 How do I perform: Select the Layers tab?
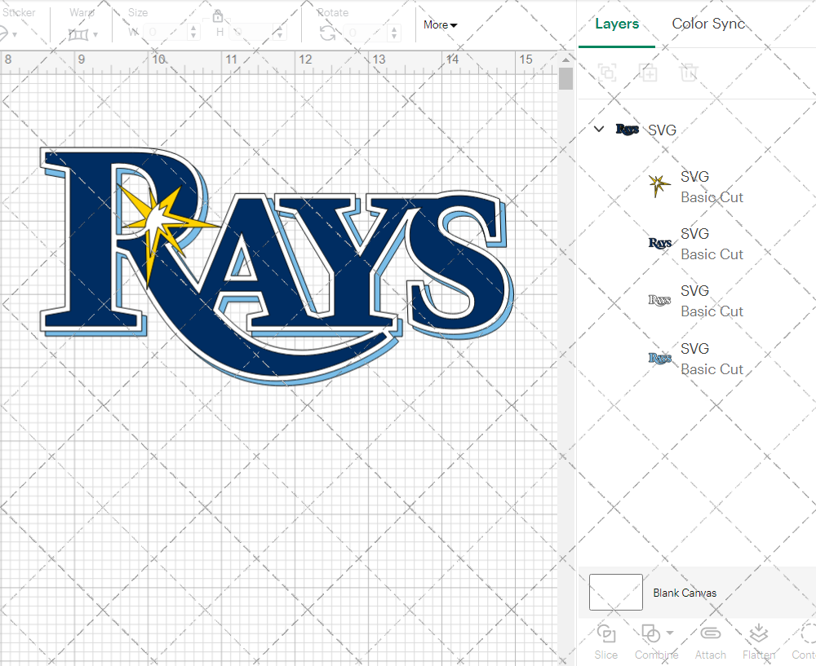click(x=617, y=24)
